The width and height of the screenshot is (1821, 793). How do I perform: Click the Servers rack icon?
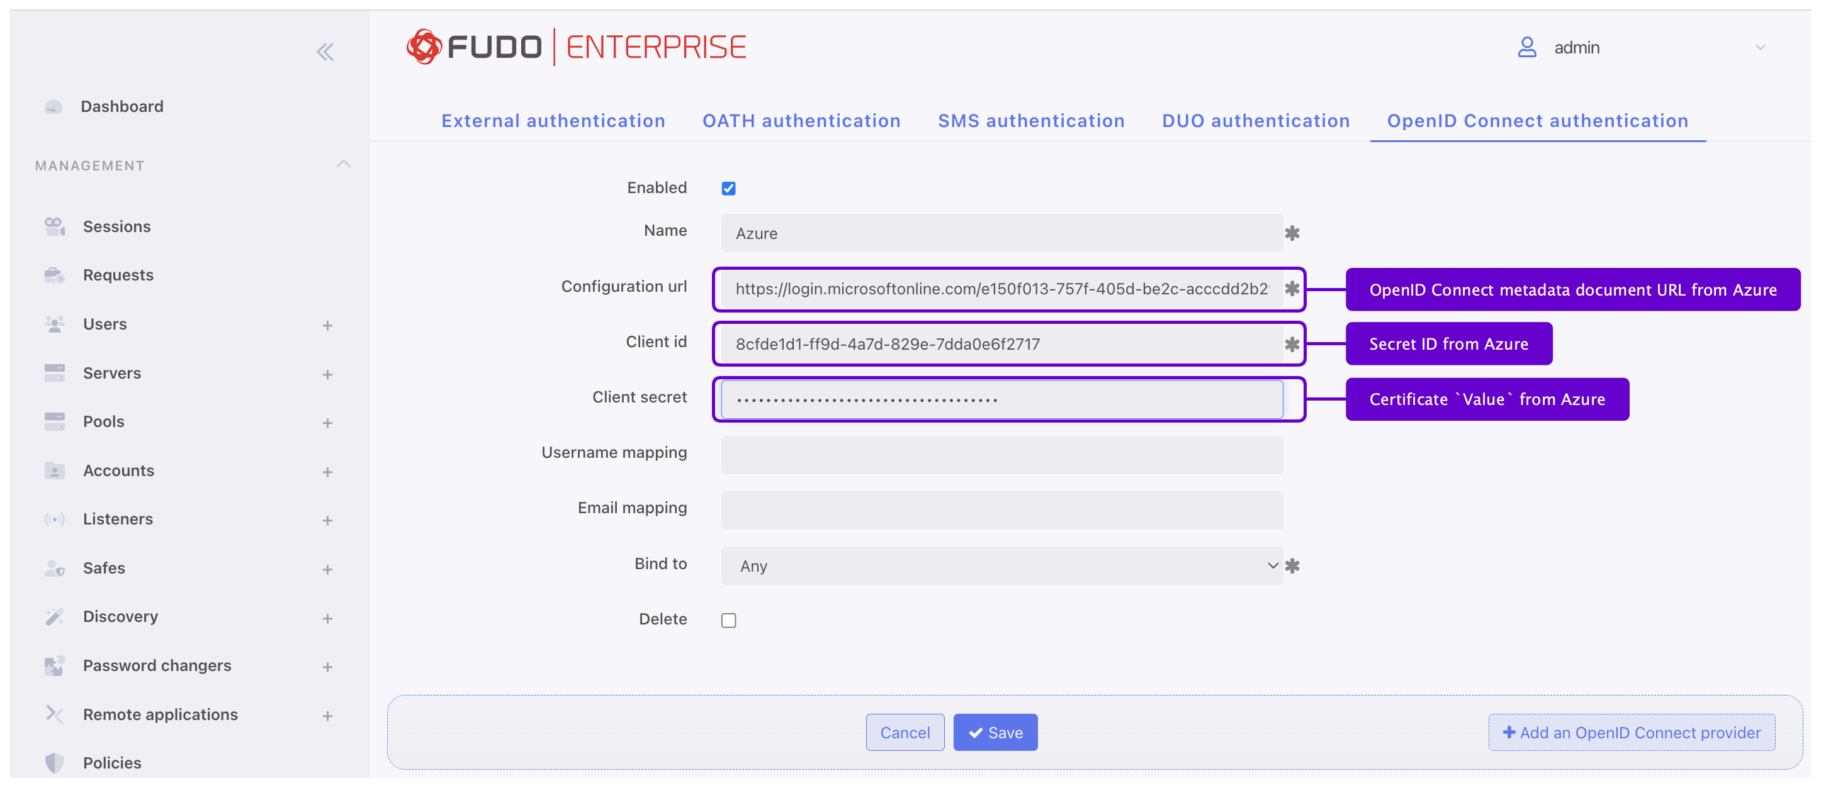click(54, 373)
